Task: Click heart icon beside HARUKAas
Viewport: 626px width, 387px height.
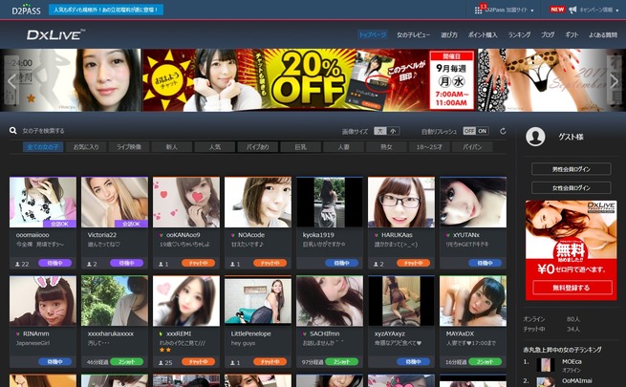Action: 377,235
